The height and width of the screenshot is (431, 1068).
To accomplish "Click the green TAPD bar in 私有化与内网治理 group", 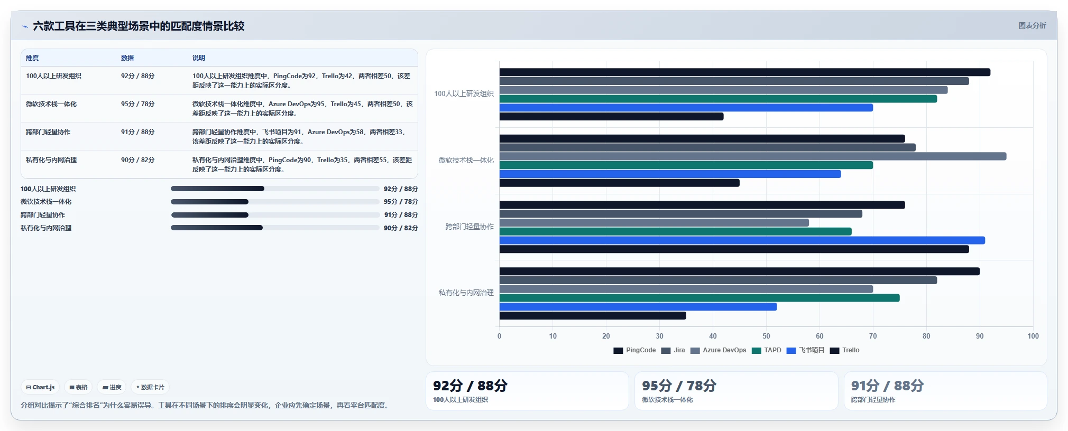I will (x=699, y=298).
